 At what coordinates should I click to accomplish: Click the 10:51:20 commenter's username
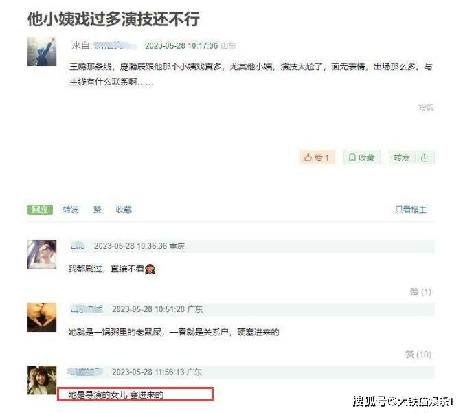[x=87, y=309]
